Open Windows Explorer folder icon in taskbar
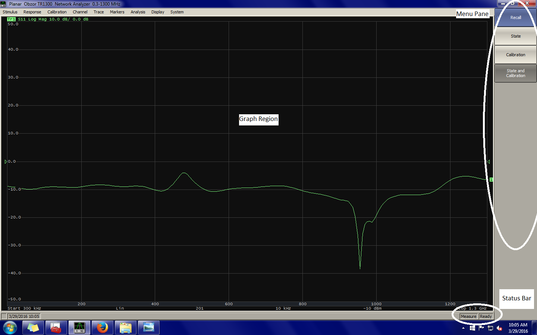Image resolution: width=537 pixels, height=335 pixels. 126,328
